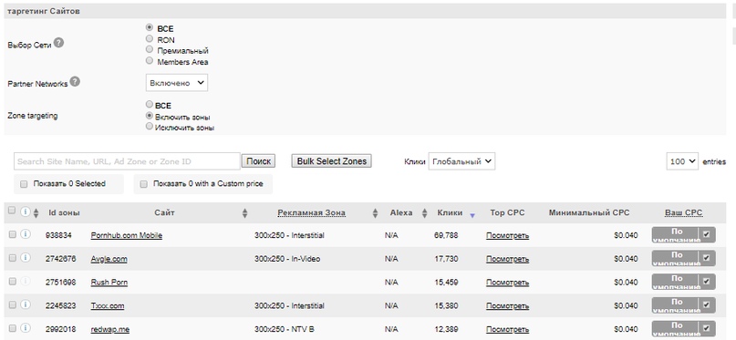Open help icon next to Partner Networks
The image size is (736, 340).
(x=75, y=82)
